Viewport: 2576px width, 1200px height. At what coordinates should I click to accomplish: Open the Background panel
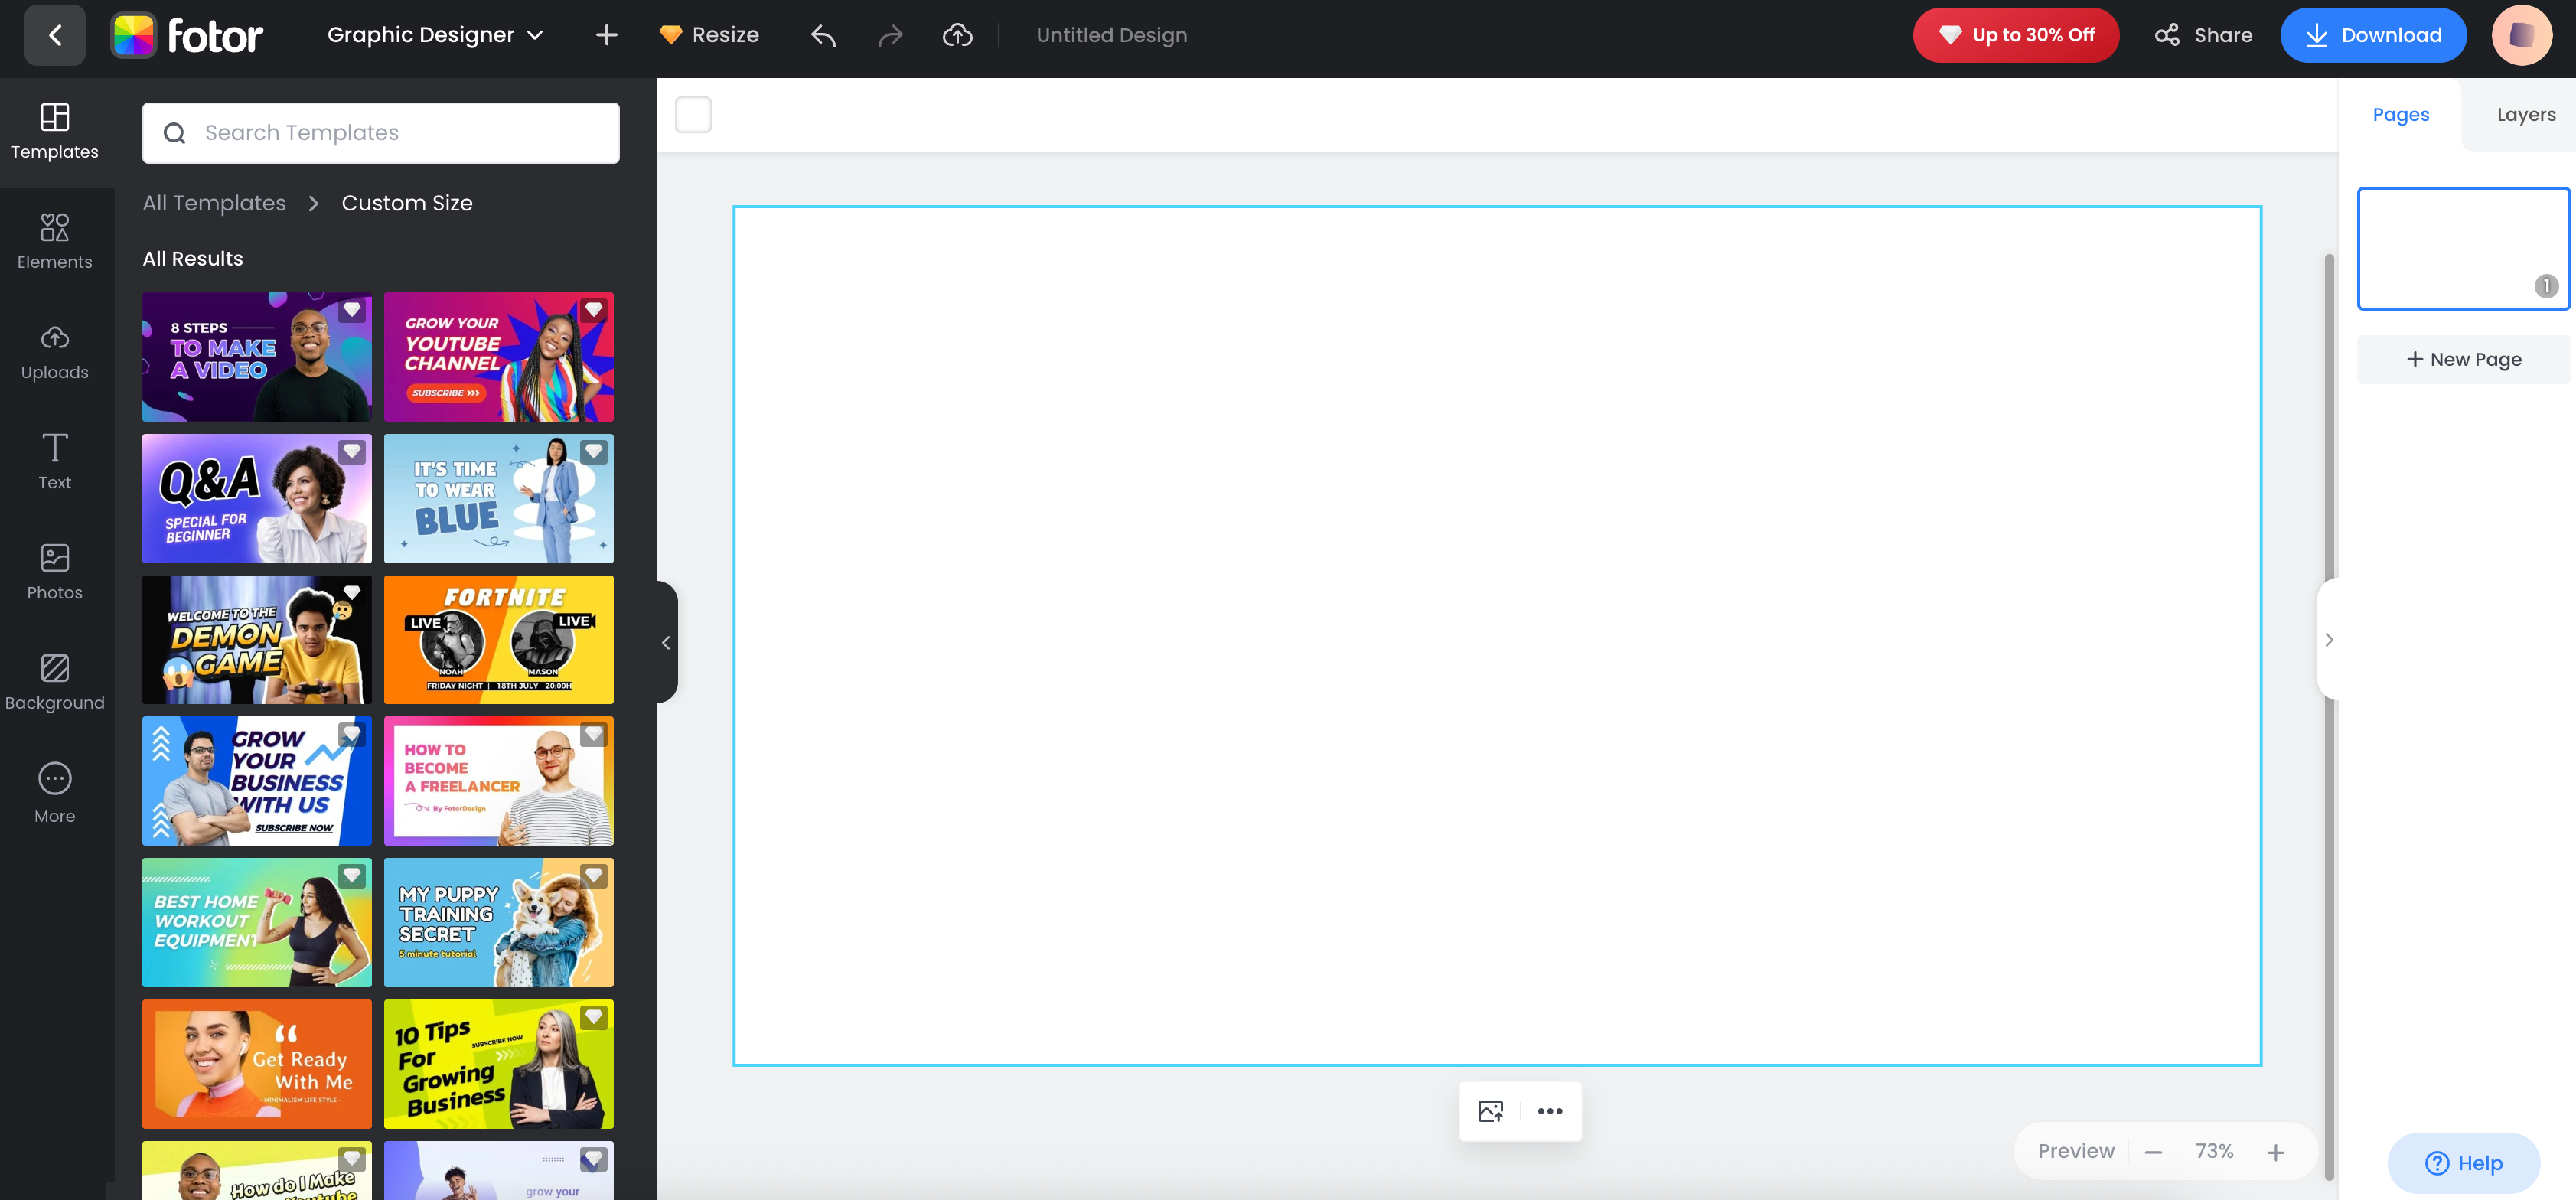(54, 681)
